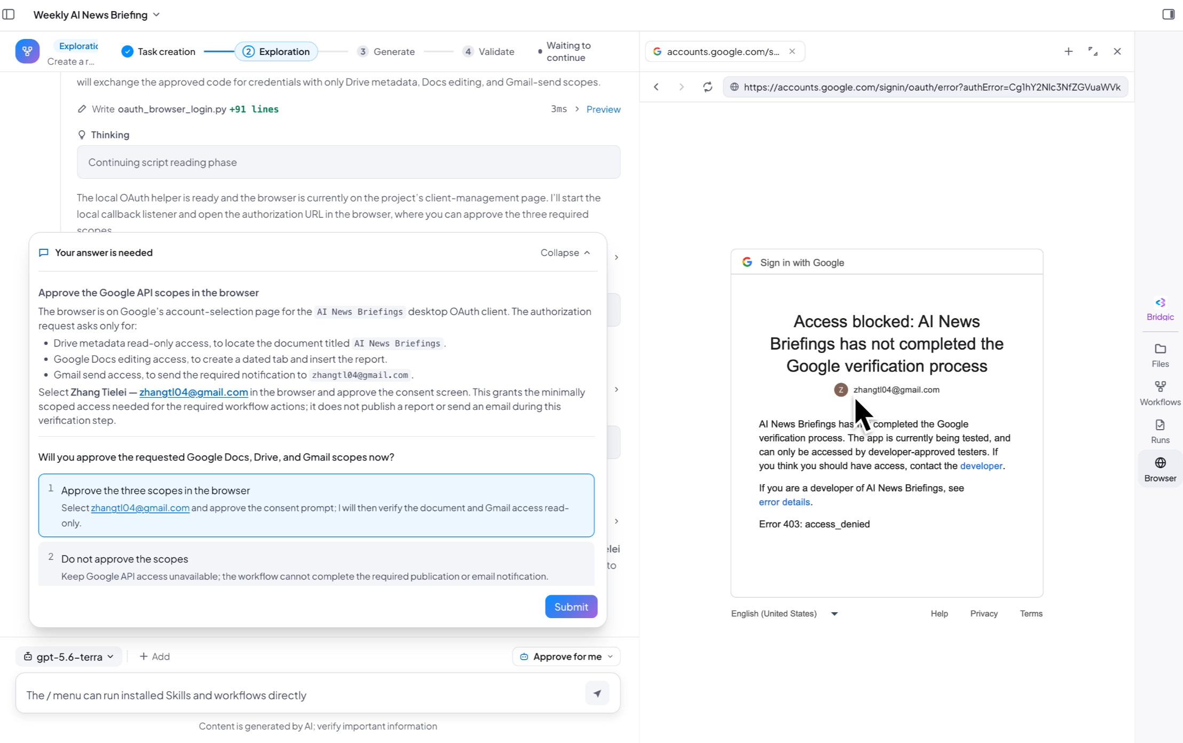This screenshot has width=1183, height=743.
Task: Go back in the embedded browser
Action: pyautogui.click(x=656, y=87)
